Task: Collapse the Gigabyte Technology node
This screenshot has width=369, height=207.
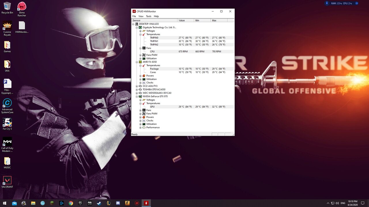Action: pyautogui.click(x=137, y=27)
